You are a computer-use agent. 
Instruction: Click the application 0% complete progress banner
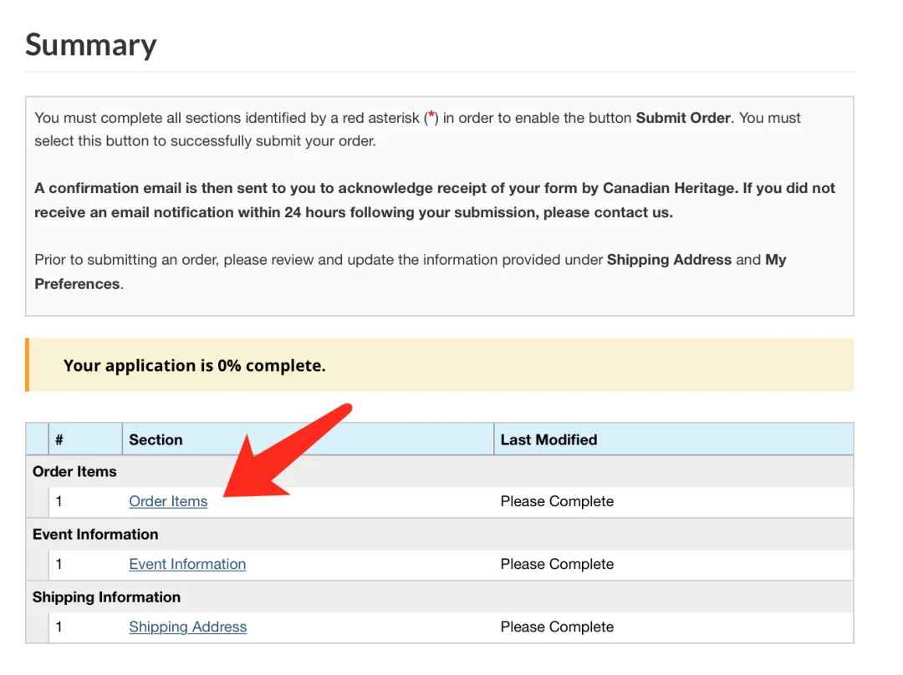click(194, 365)
